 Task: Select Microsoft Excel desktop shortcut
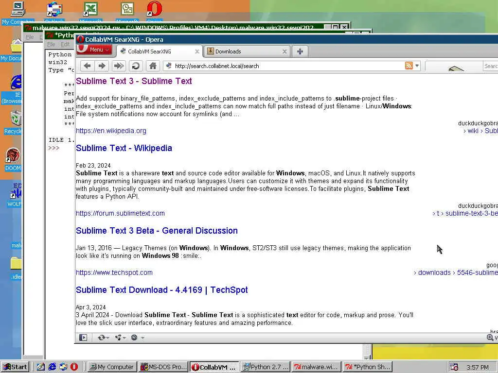[x=90, y=12]
